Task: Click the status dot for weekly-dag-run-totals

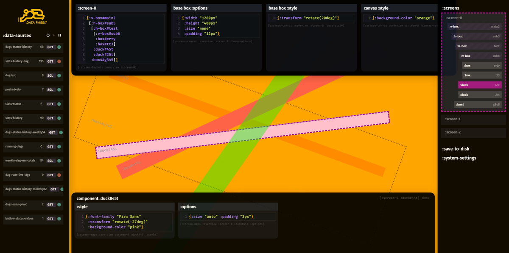Action: (x=59, y=161)
